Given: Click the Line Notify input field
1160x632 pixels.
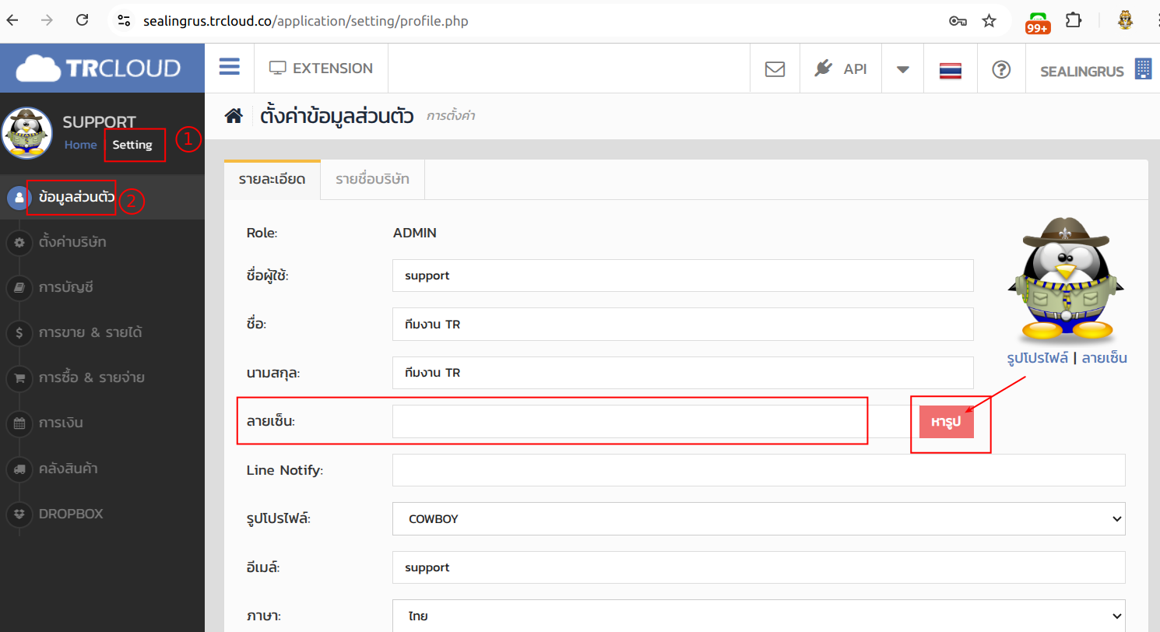Looking at the screenshot, I should tap(759, 470).
